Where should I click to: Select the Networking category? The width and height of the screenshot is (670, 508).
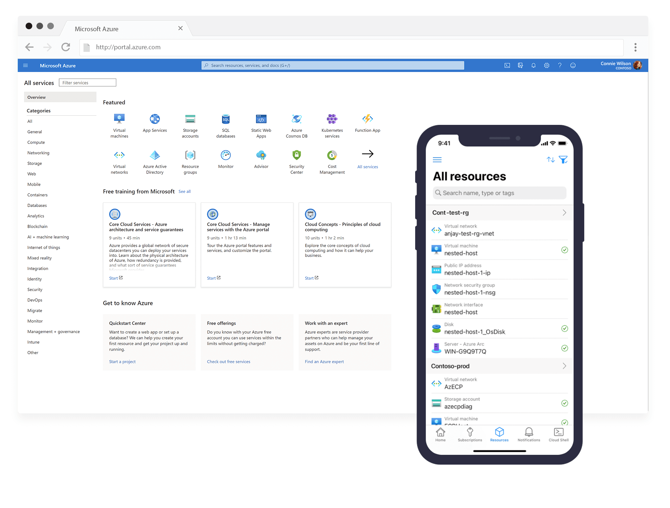coord(38,153)
